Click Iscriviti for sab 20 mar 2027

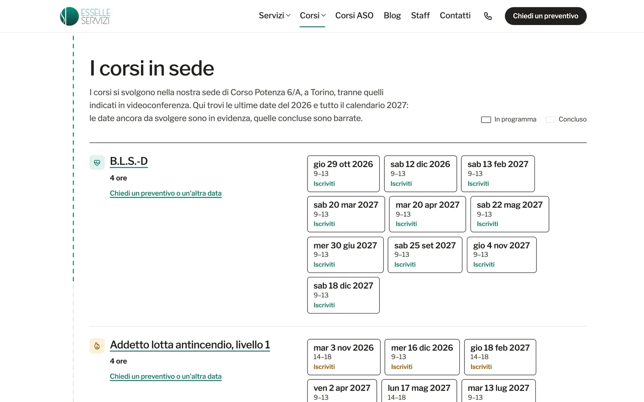pyautogui.click(x=324, y=224)
